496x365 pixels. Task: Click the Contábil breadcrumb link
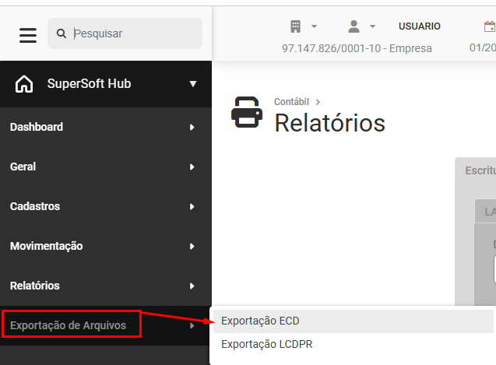291,102
